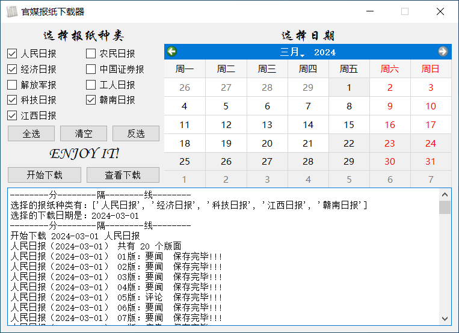The height and width of the screenshot is (333, 459).
Task: Click log line 01版：要闻 保存完毕
Action: click(116, 257)
